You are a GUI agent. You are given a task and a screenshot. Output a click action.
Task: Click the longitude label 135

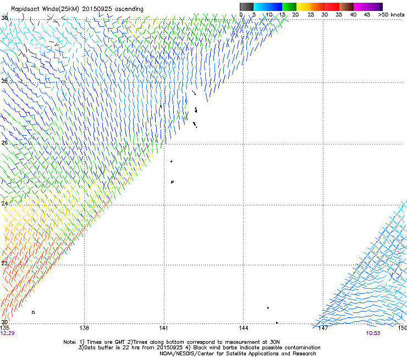(x=5, y=328)
